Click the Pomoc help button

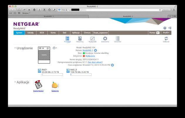[x=154, y=33]
